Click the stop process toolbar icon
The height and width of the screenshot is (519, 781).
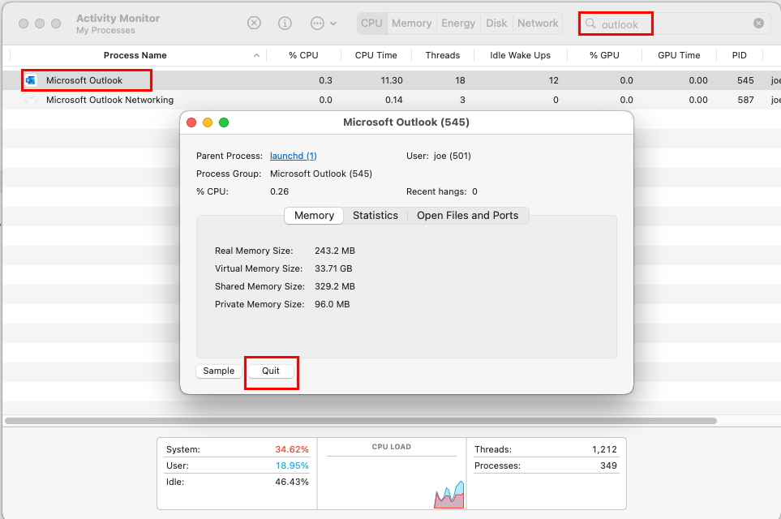pos(254,24)
